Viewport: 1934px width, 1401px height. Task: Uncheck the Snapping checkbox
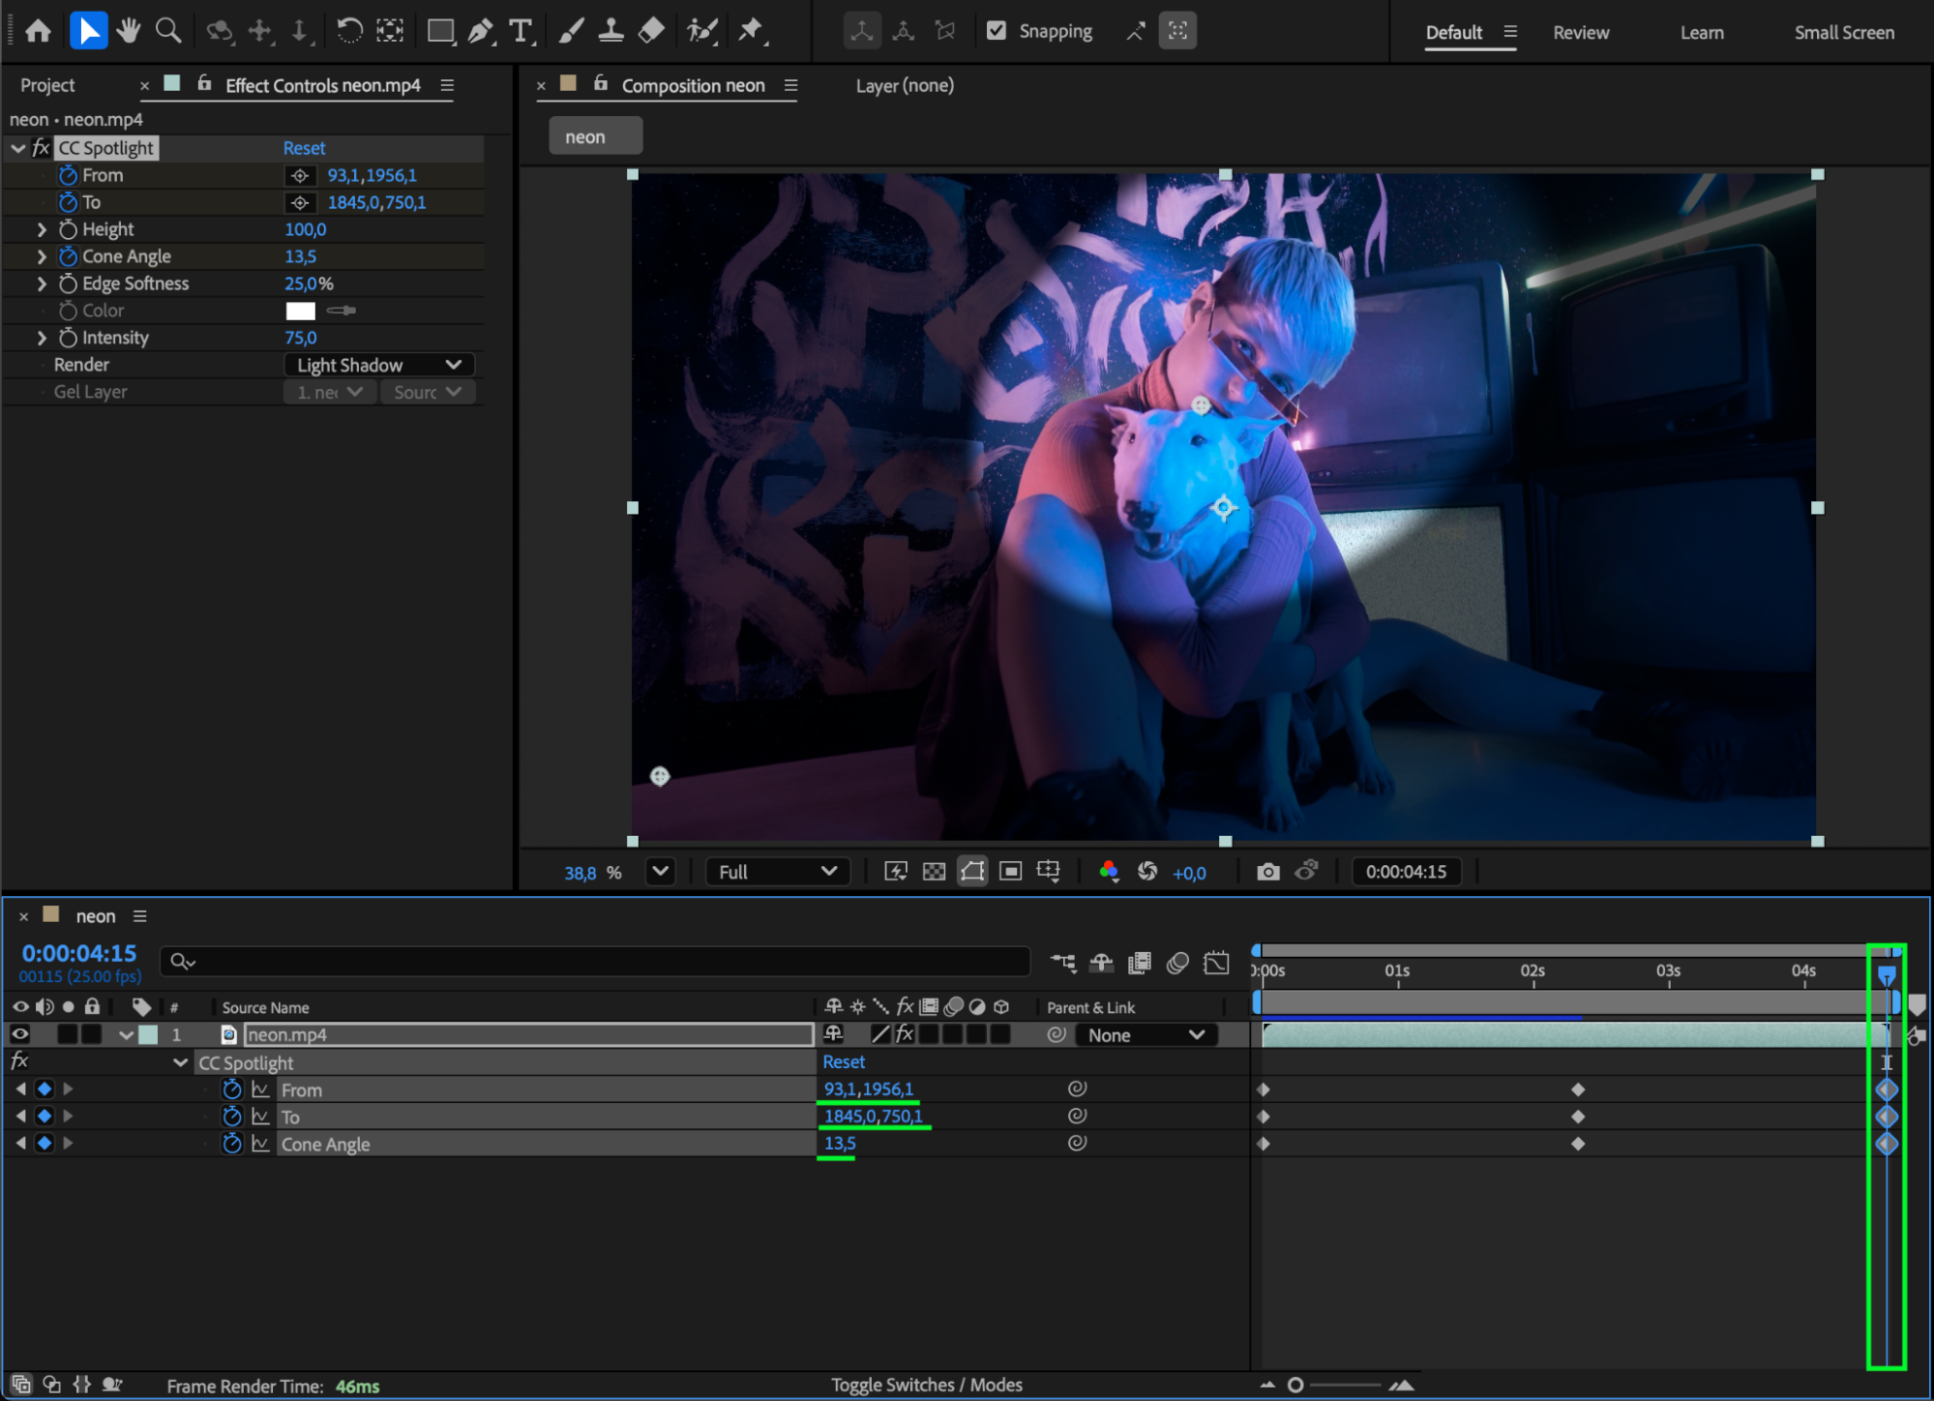[x=996, y=31]
